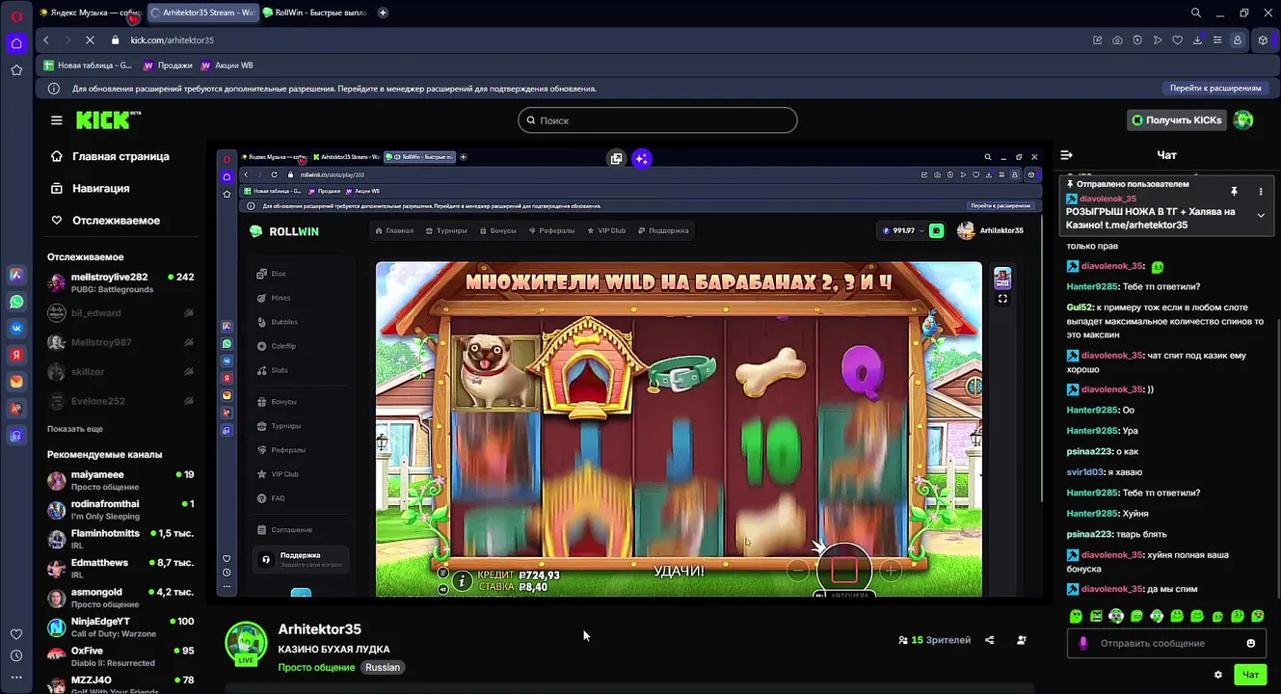1281x694 pixels.
Task: Open the emoji picker in the message box
Action: tap(1251, 644)
